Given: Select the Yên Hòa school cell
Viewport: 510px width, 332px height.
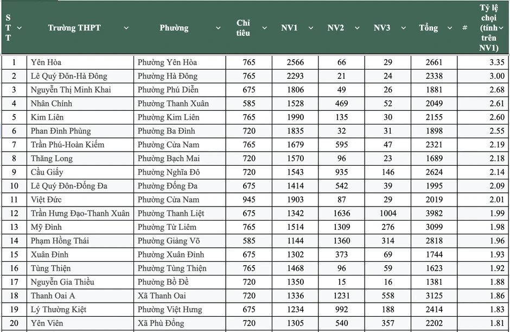Looking at the screenshot, I should (x=80, y=62).
